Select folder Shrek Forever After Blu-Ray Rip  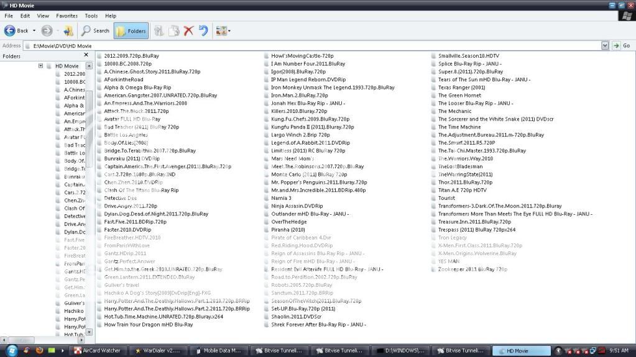(x=318, y=325)
